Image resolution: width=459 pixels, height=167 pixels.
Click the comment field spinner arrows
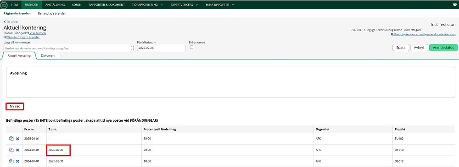coord(131,48)
